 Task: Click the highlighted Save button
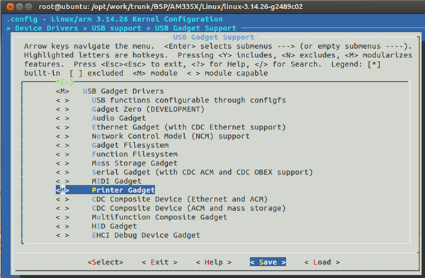pos(268,262)
